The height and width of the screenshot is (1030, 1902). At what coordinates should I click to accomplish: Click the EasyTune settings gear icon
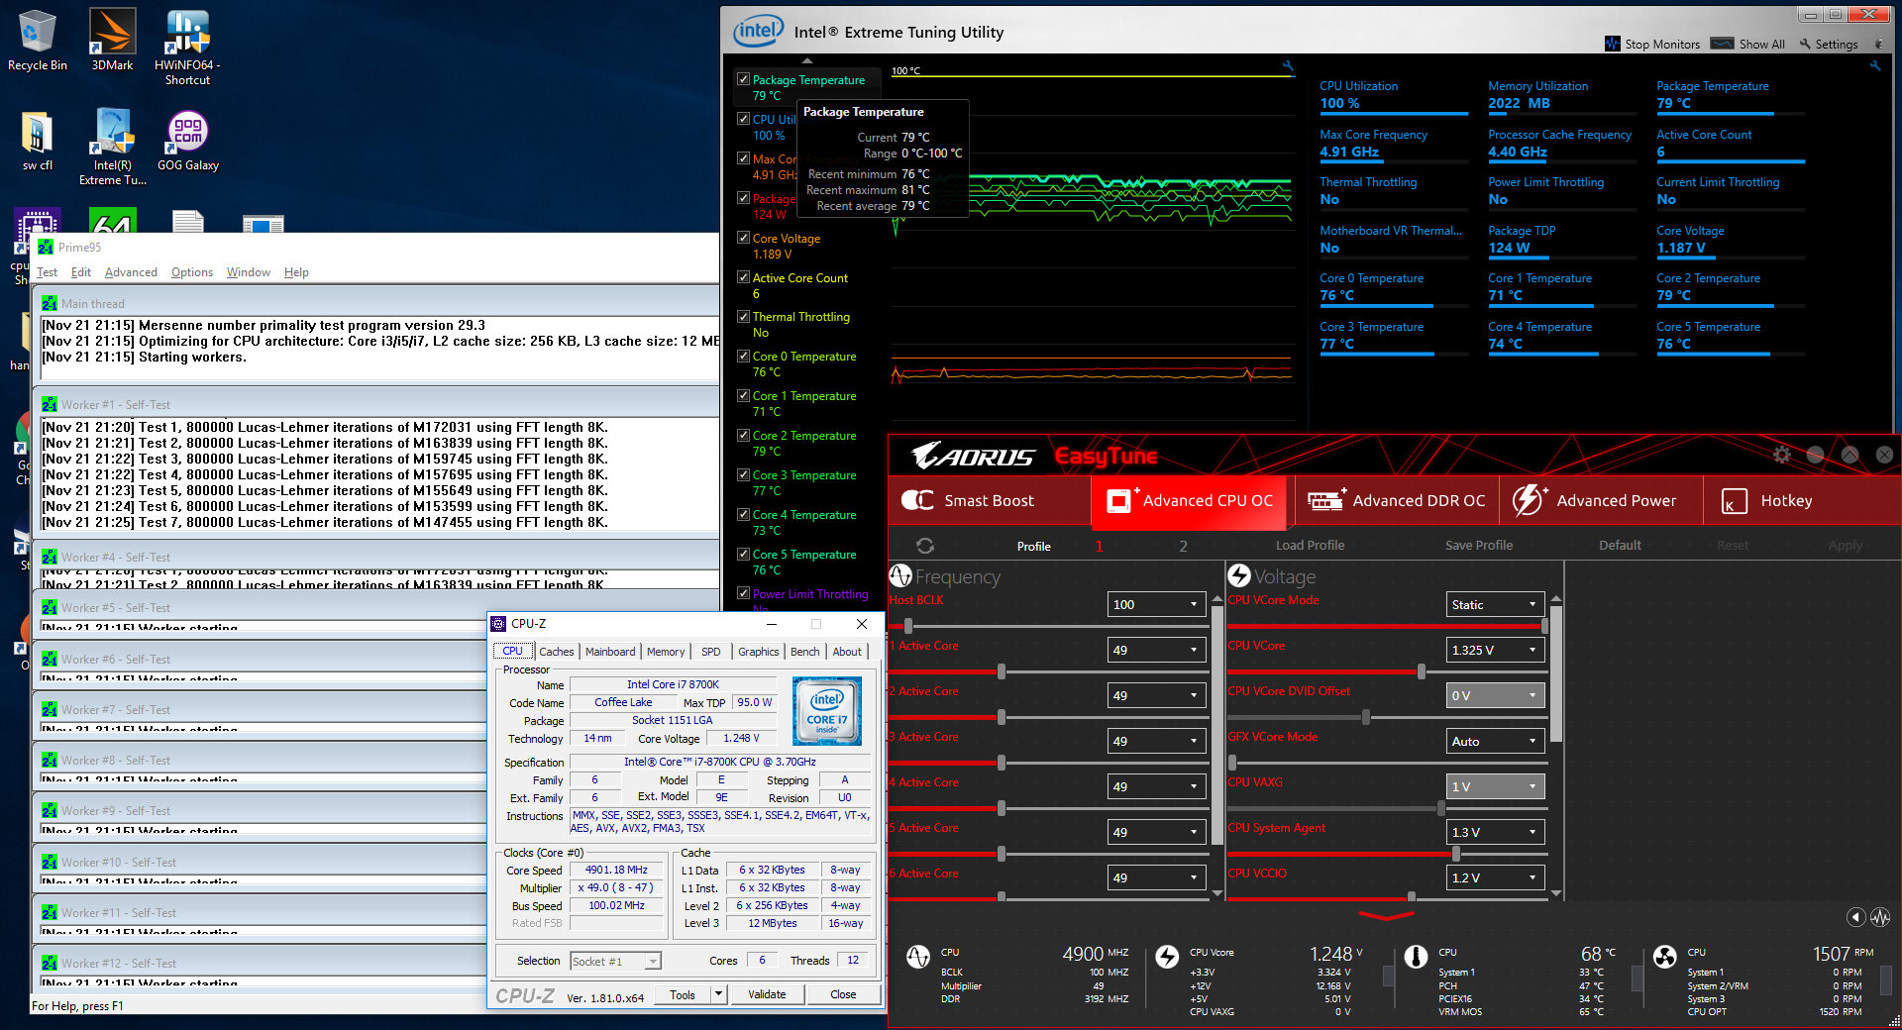tap(1782, 455)
